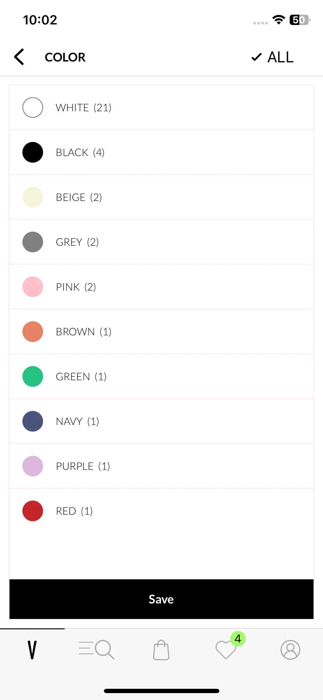Open the wishlist heart icon
323x700 pixels.
tap(226, 650)
